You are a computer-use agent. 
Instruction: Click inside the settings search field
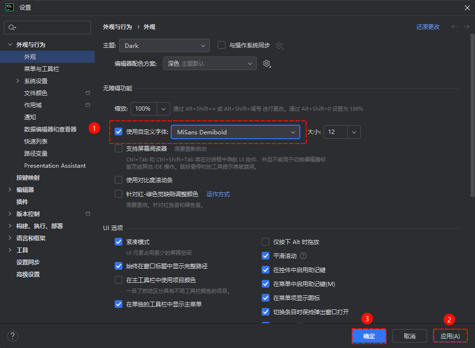coord(47,28)
